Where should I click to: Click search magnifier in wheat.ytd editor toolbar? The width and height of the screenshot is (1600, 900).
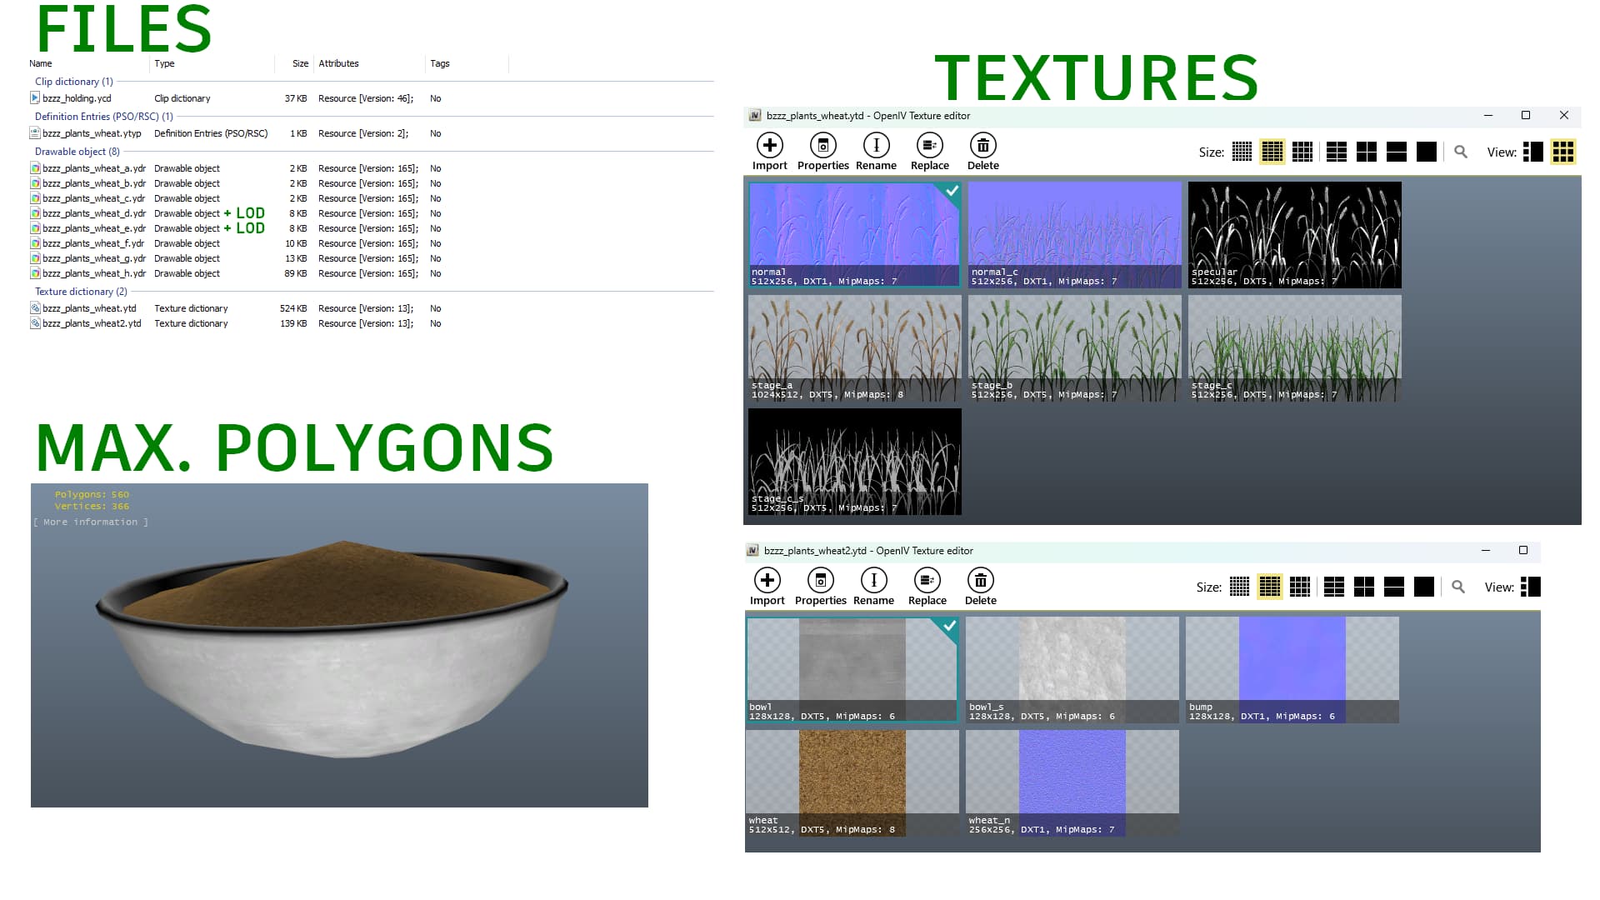[1461, 152]
